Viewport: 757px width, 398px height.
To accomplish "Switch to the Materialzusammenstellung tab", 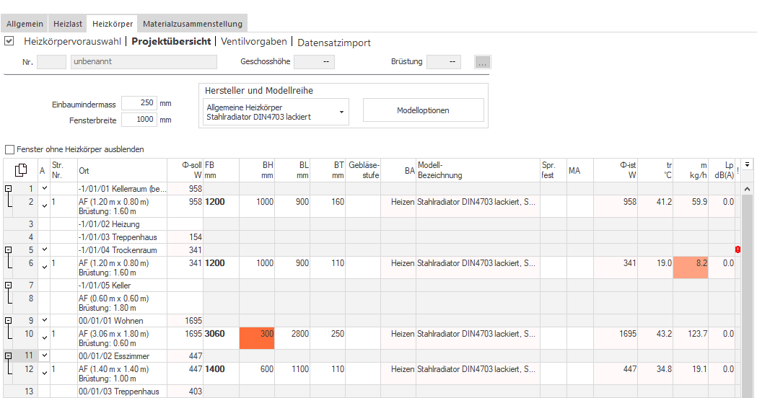I will click(193, 24).
